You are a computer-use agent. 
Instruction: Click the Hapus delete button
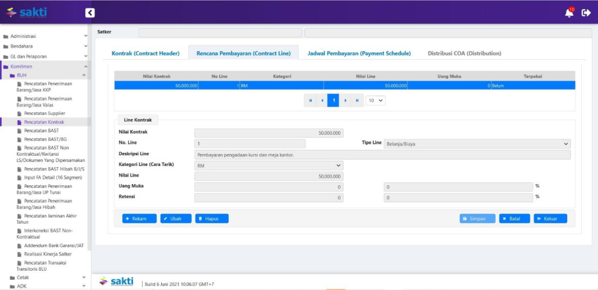(212, 218)
